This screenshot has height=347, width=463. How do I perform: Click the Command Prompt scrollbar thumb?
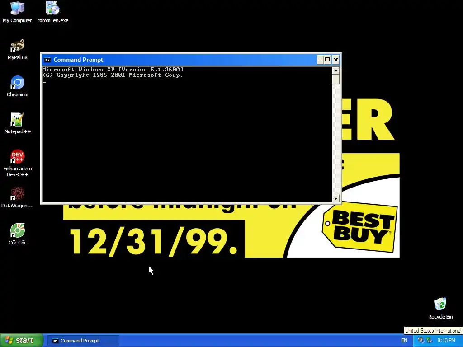coord(335,80)
